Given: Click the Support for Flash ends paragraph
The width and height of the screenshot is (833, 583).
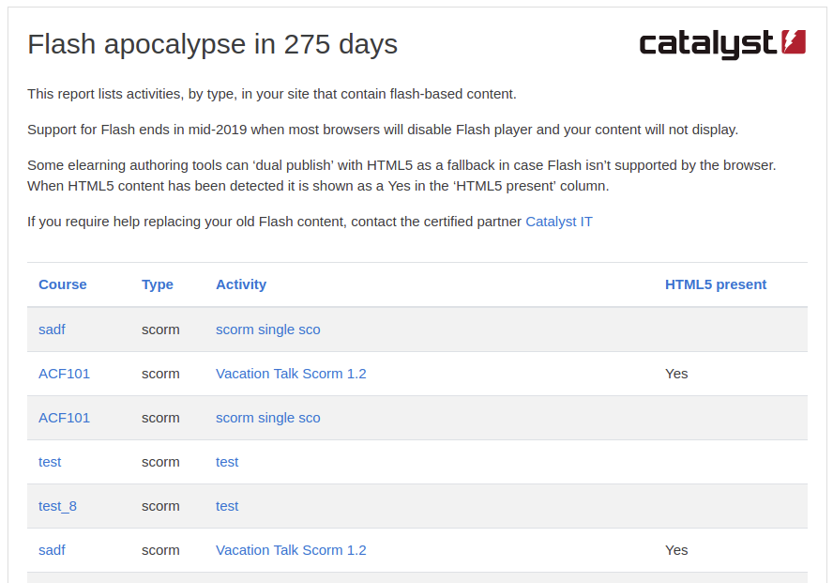Looking at the screenshot, I should [x=383, y=130].
